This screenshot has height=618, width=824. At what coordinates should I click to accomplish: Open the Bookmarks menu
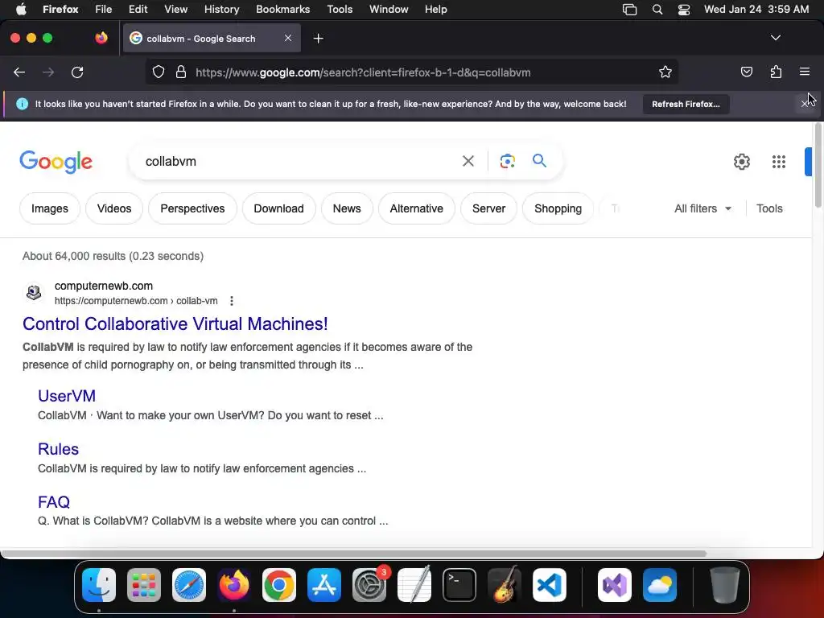[x=282, y=9]
